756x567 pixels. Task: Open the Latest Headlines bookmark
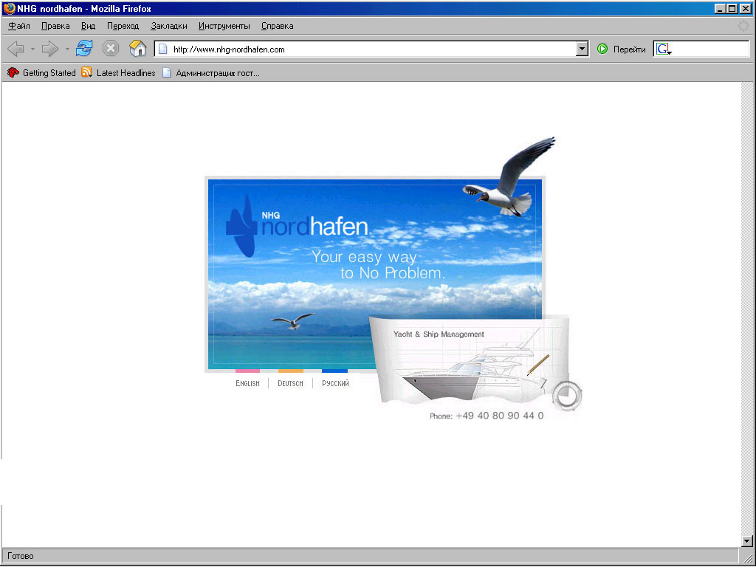pos(126,73)
